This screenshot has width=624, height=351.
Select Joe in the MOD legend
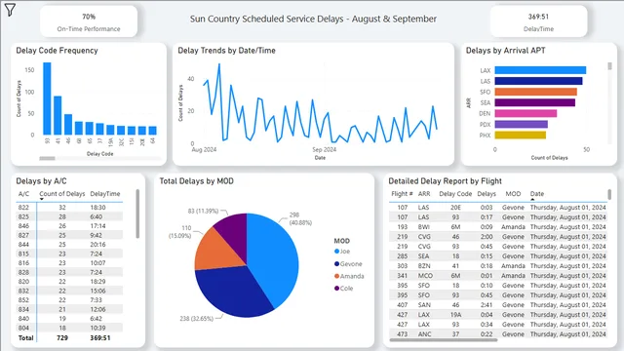coord(342,252)
